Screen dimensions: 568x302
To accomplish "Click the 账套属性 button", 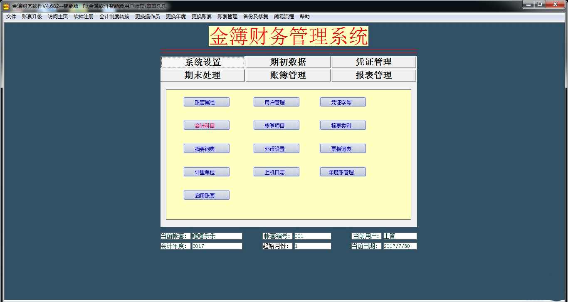I will tap(207, 102).
